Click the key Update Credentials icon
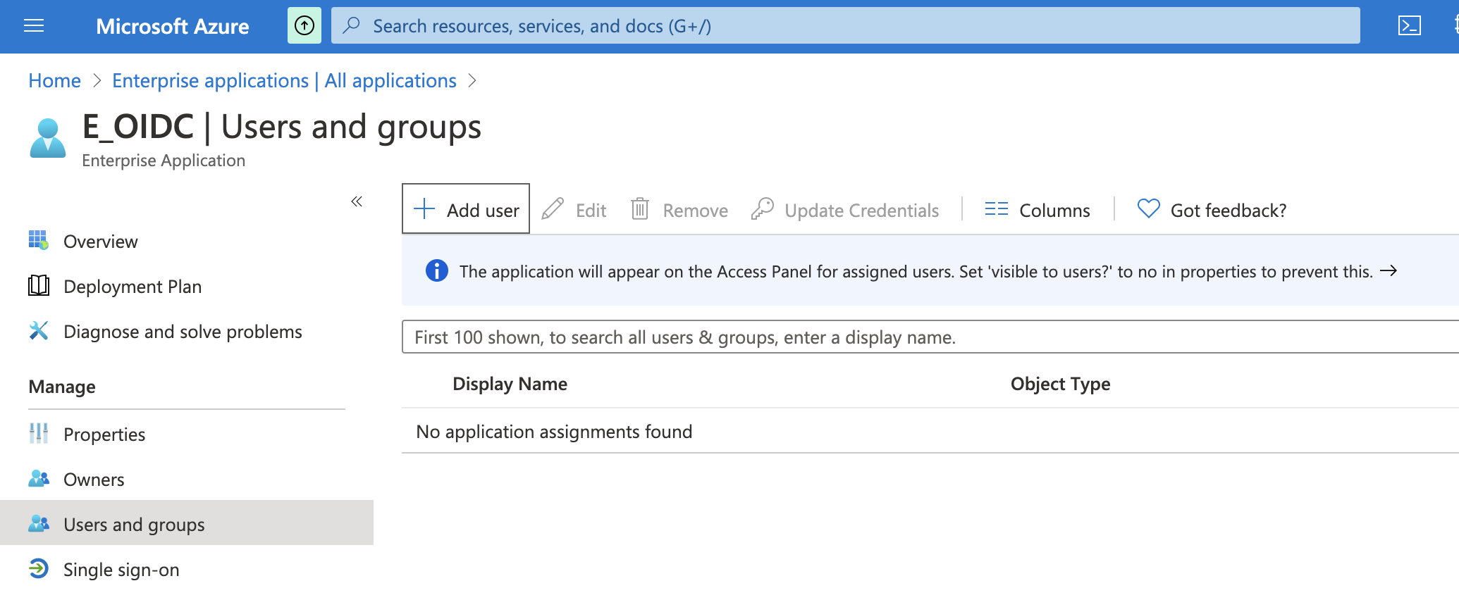Image resolution: width=1459 pixels, height=600 pixels. coord(763,208)
